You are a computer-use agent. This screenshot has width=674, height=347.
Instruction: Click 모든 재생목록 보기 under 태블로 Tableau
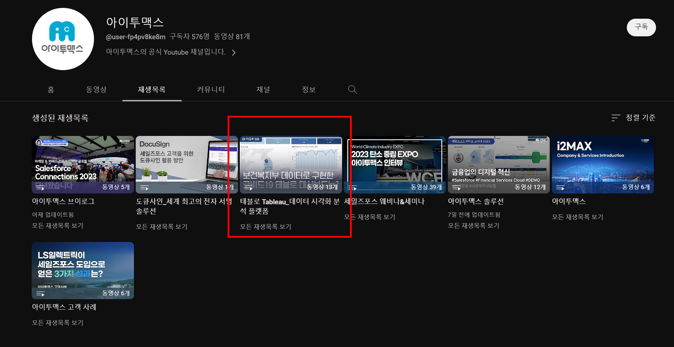266,227
